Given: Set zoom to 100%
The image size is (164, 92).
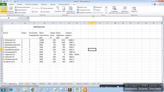Looking at the screenshot, I should coord(64,9).
